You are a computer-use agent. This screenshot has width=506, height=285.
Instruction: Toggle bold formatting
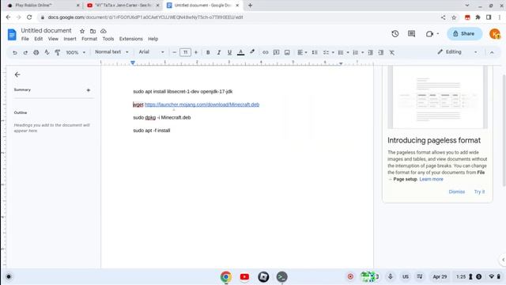pos(208,52)
